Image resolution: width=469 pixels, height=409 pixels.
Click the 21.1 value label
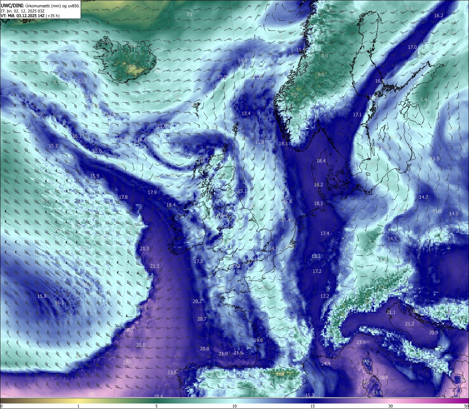click(391, 313)
